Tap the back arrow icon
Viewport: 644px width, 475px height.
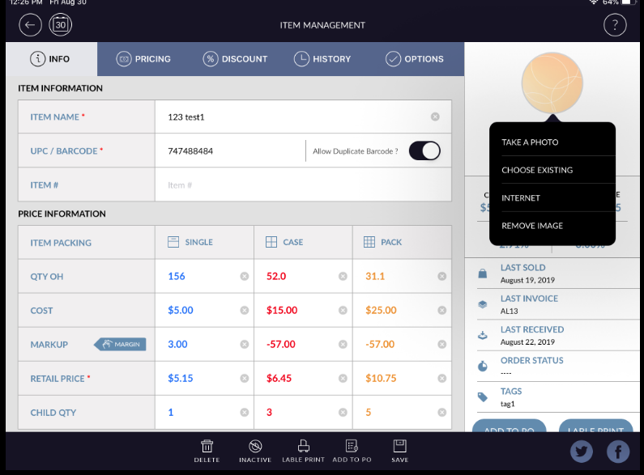pos(30,25)
